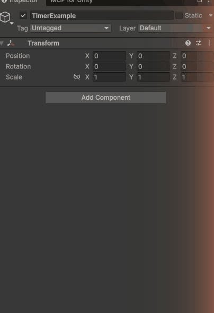Switch to the Inspector tab
The image size is (214, 313).
tap(23, 2)
